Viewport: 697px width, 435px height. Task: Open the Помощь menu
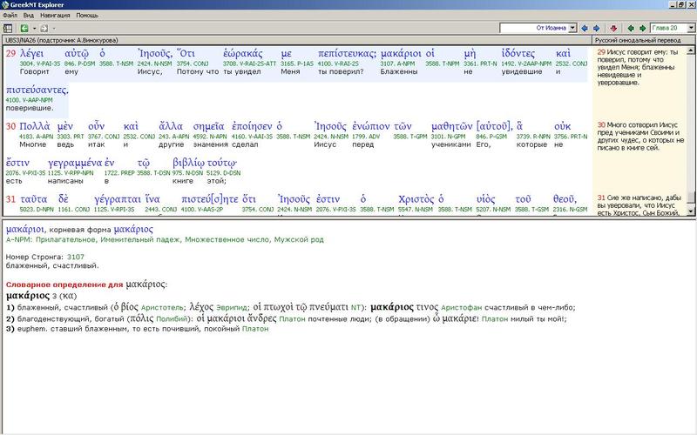pos(87,16)
